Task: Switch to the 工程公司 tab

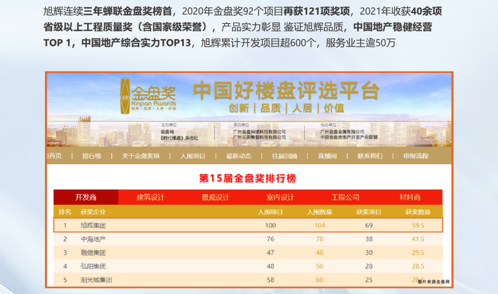Action: (345, 197)
